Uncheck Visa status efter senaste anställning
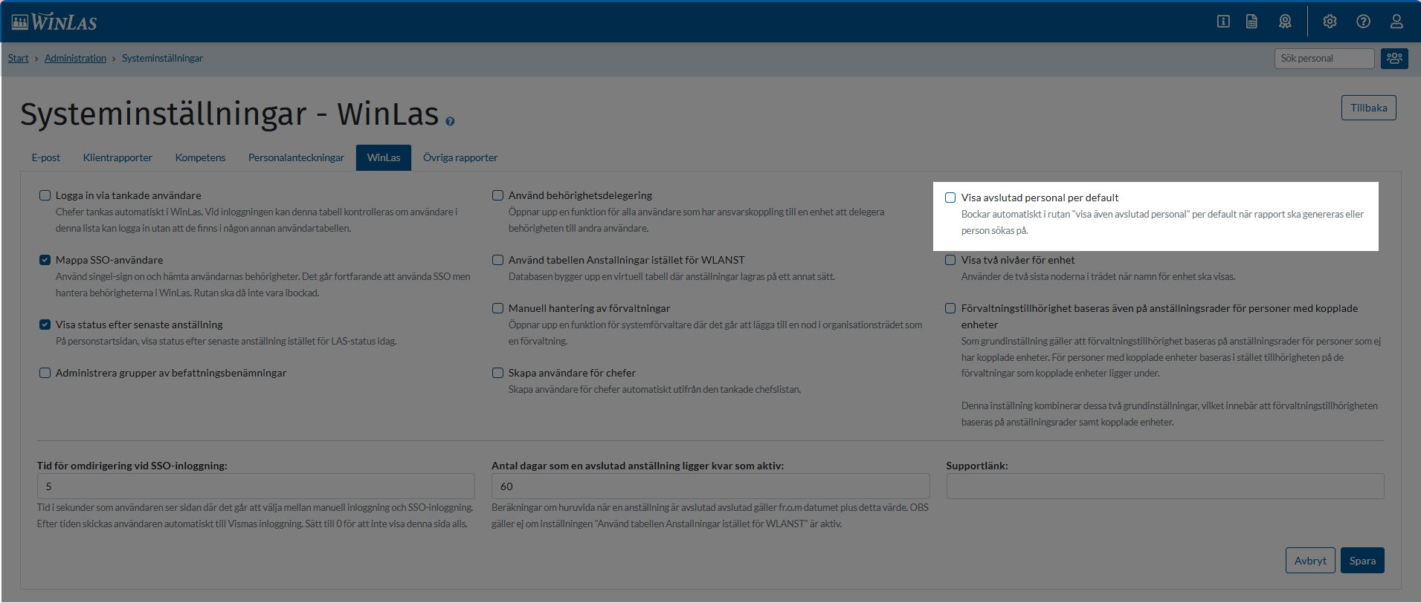 tap(45, 325)
